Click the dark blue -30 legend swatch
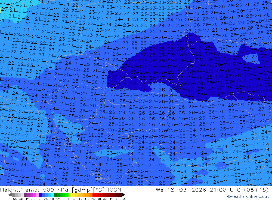 [40, 195]
